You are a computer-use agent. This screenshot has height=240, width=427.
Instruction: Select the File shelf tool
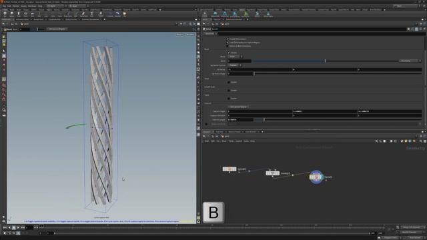(125, 14)
